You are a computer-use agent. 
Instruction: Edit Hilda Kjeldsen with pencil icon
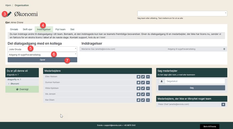(143, 88)
